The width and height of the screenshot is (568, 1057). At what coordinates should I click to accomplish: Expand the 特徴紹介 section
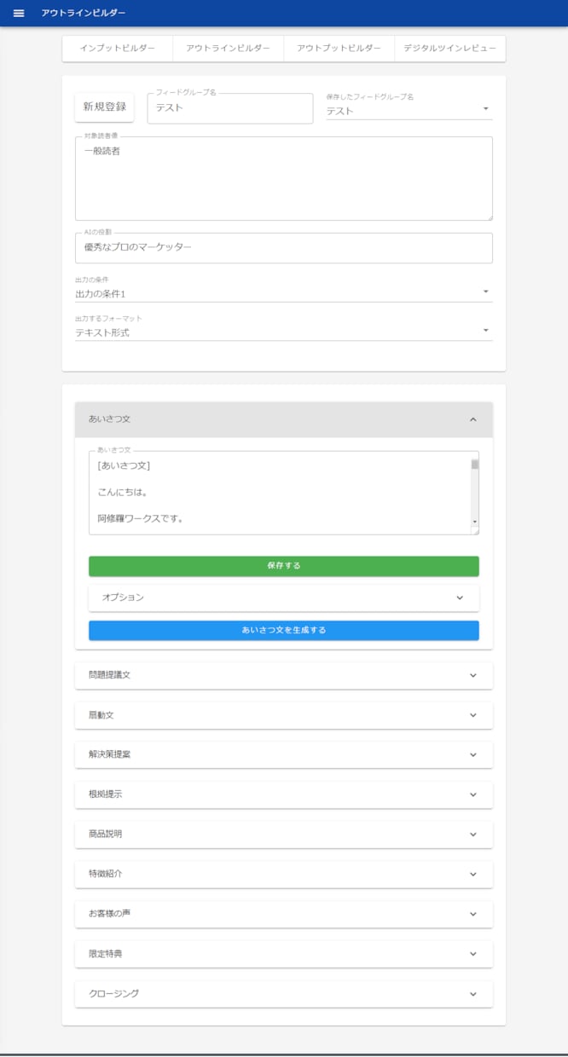point(284,874)
